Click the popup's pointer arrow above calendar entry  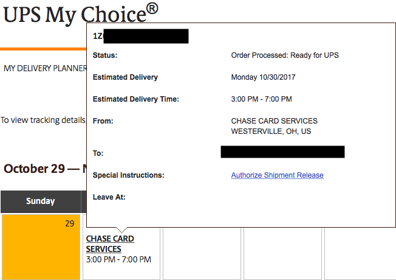pos(123,230)
